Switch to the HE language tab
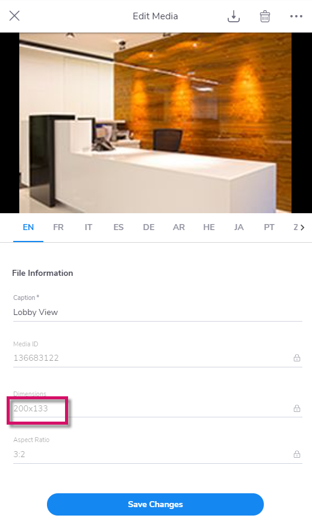This screenshot has width=312, height=524. pyautogui.click(x=209, y=227)
